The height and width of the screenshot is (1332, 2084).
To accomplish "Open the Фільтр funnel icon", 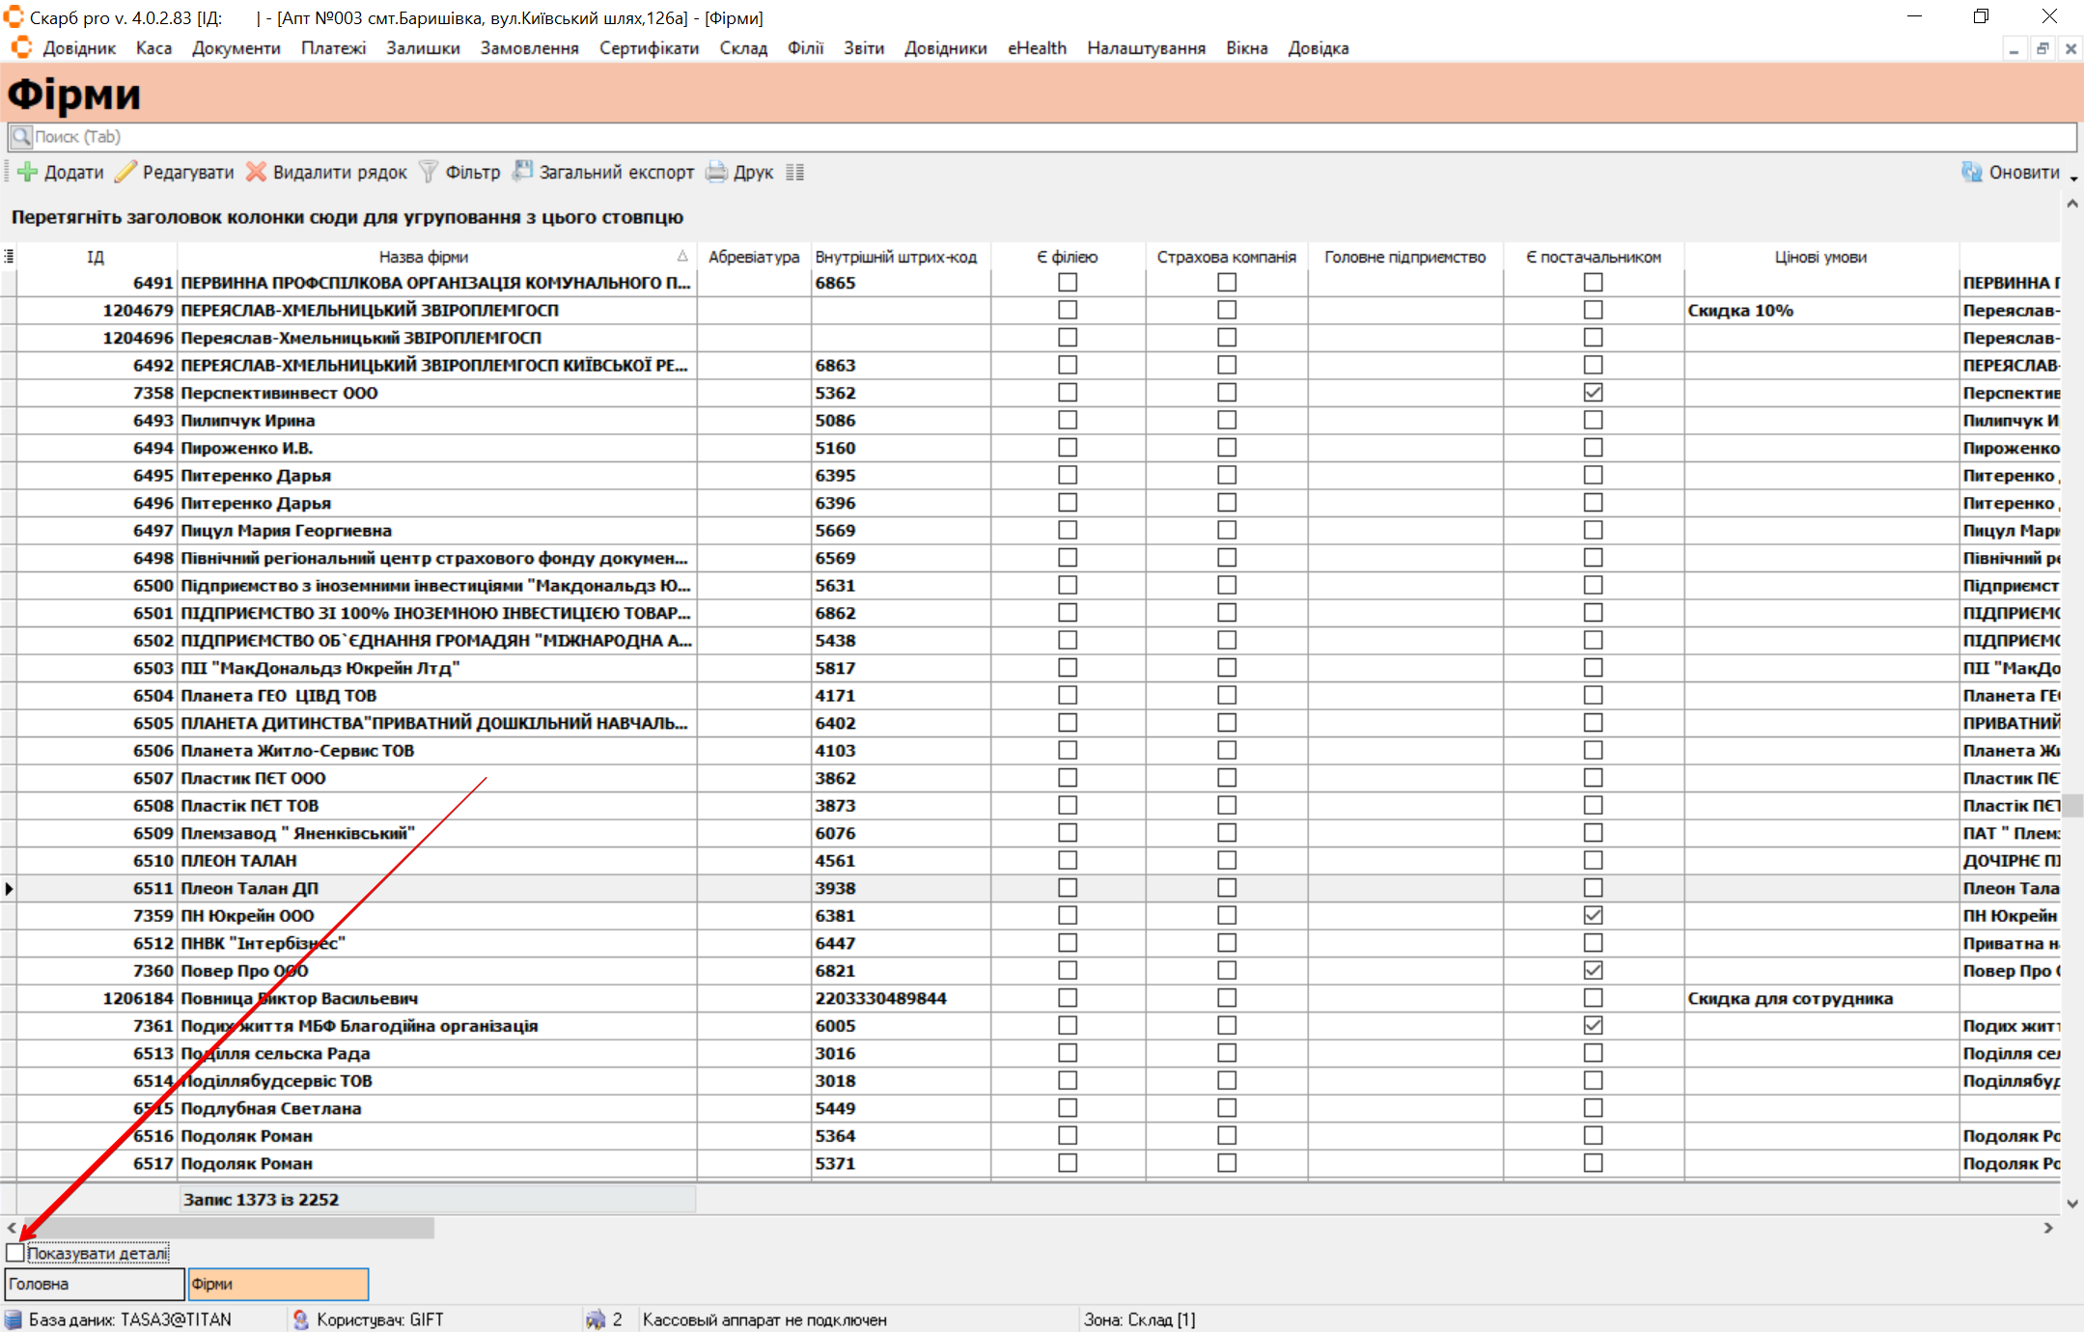I will 429,173.
